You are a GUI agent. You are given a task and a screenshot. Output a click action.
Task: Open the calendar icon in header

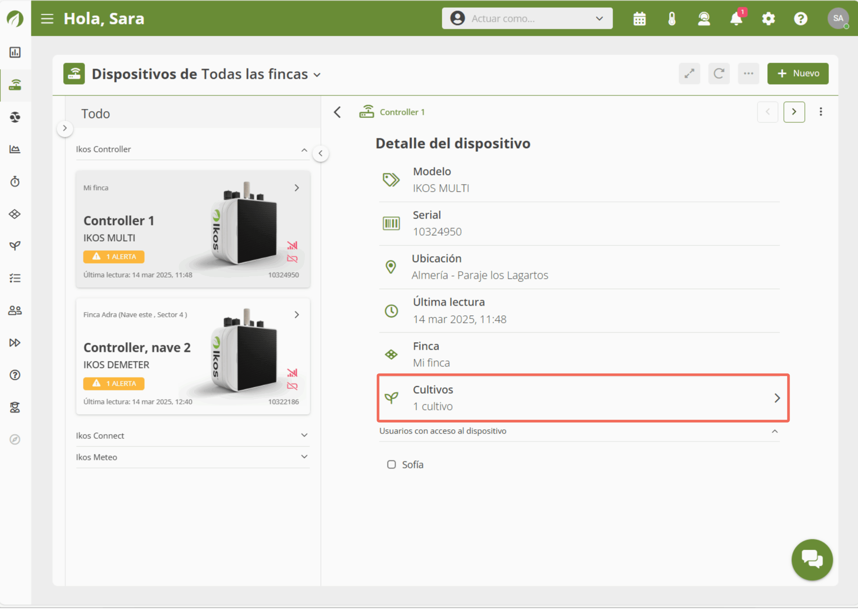tap(639, 19)
